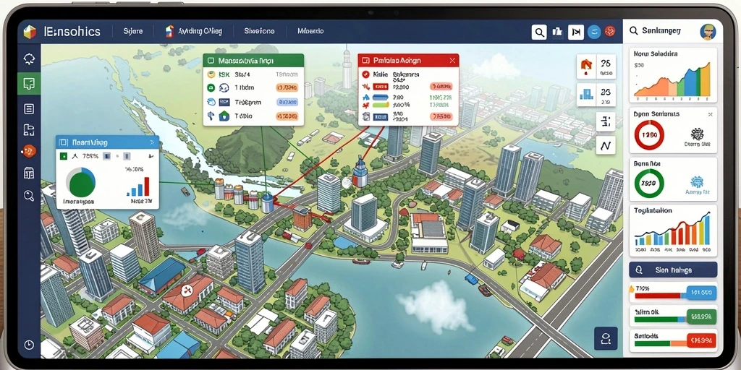Viewport: 741px width, 370px height.
Task: Click the buildings icon in top toolbar
Action: click(x=557, y=32)
